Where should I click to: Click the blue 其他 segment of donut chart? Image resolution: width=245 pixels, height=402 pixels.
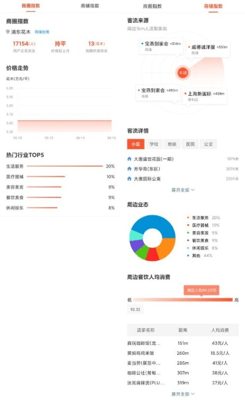tap(154, 223)
